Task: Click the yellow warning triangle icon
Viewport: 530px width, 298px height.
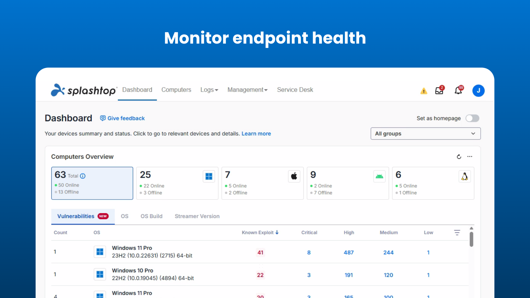Action: tap(424, 91)
